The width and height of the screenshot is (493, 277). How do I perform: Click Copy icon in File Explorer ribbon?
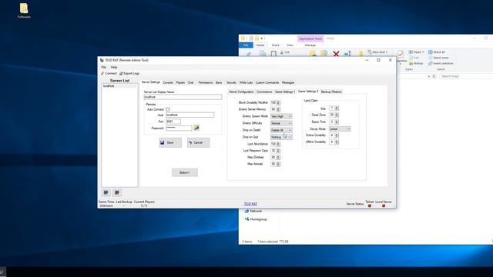pos(262,53)
